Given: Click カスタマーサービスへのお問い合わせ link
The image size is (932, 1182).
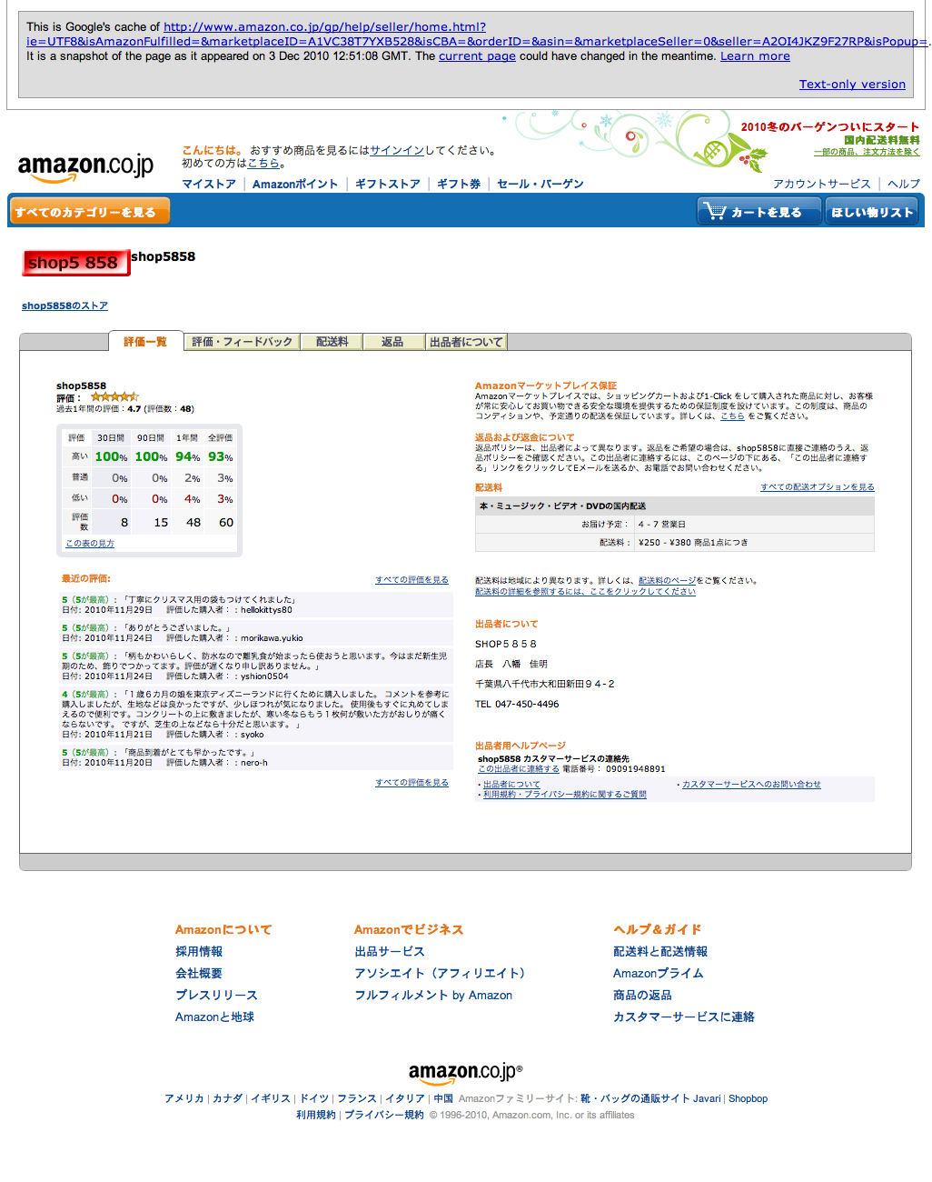Looking at the screenshot, I should tap(751, 784).
